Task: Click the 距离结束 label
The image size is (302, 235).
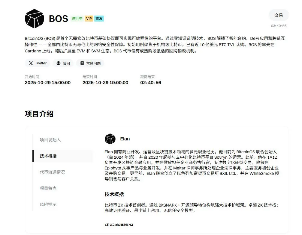Action: tap(147, 77)
